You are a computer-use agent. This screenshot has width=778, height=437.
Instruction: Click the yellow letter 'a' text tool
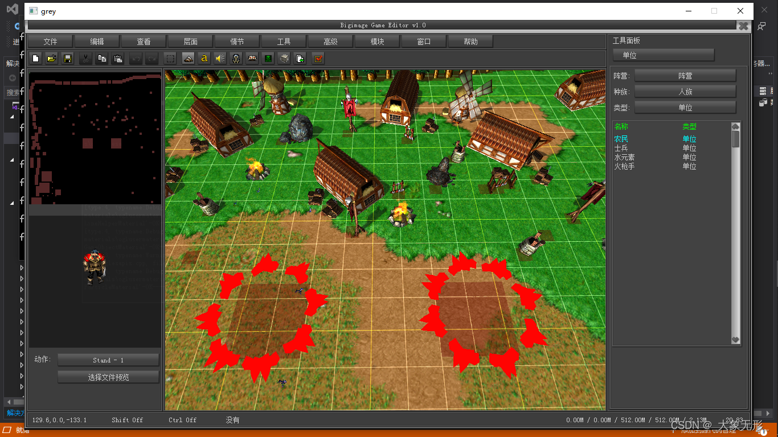point(204,58)
